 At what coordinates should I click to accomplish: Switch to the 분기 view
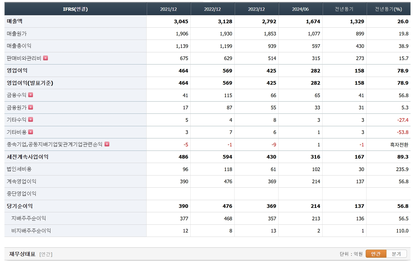396,254
